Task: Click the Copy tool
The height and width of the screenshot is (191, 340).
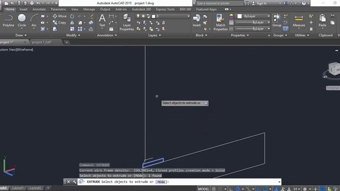Action: point(59,22)
